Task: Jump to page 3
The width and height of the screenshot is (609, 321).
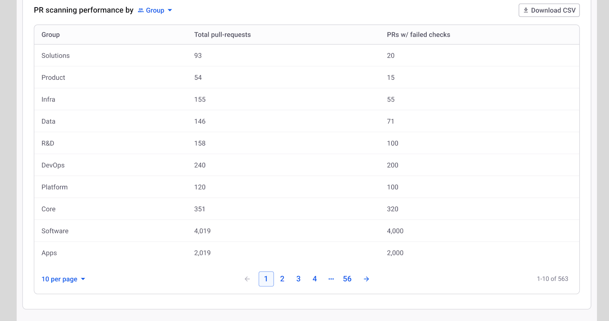Action: (298, 279)
